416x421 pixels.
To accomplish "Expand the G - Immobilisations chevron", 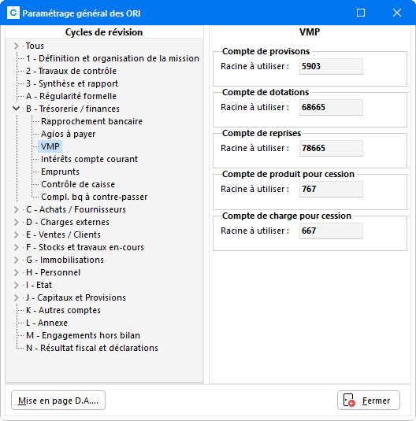I will pos(16,260).
